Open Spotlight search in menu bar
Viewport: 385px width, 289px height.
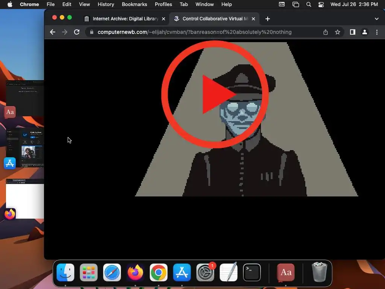pyautogui.click(x=309, y=5)
